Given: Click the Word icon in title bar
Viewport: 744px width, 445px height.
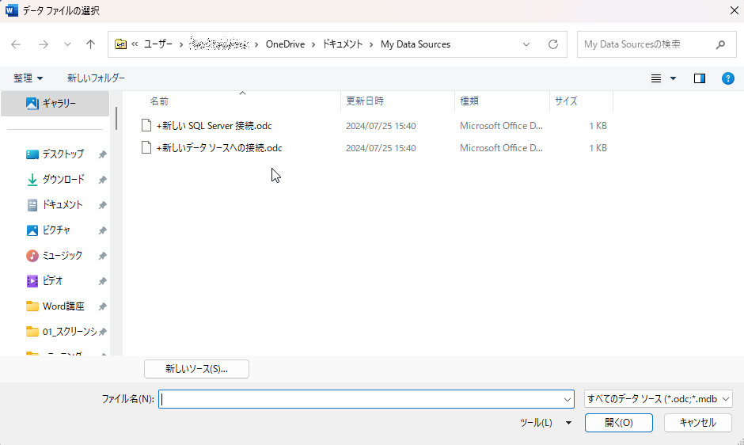Looking at the screenshot, I should pyautogui.click(x=11, y=10).
